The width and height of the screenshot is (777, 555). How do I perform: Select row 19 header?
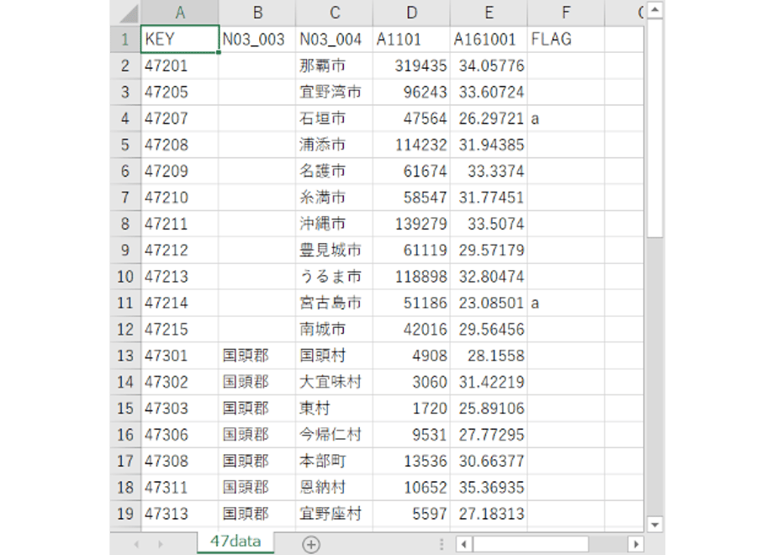125,514
